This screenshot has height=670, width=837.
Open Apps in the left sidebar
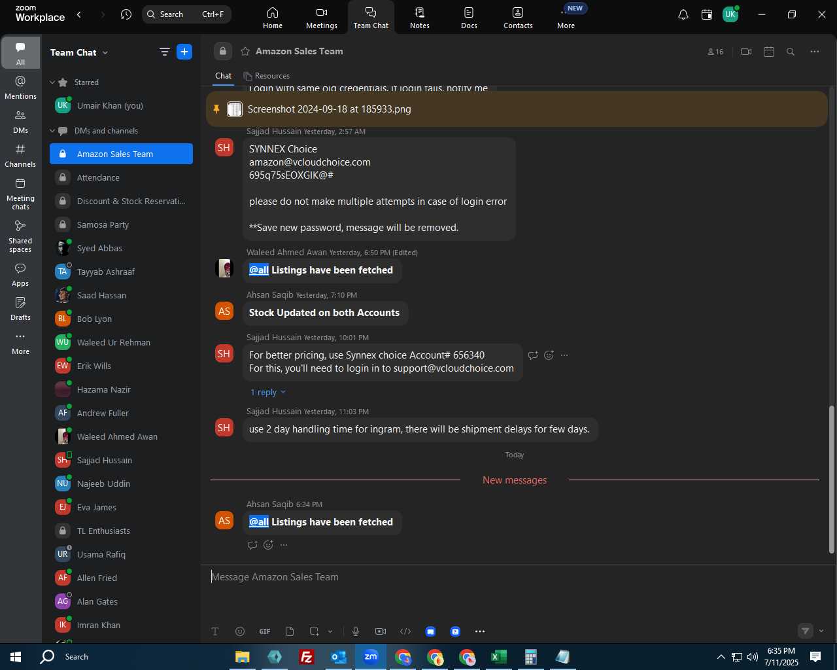[20, 275]
